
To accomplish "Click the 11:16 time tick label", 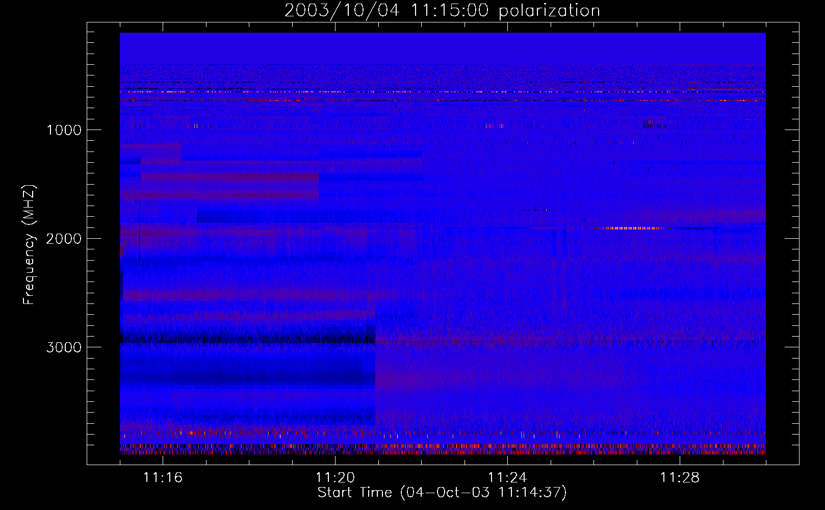I will (163, 477).
